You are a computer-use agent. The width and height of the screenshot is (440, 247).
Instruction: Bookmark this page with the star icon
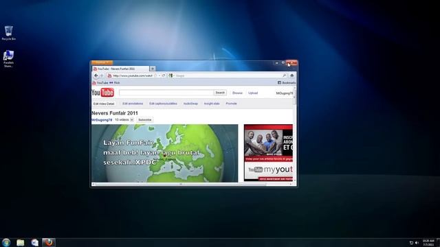click(x=155, y=75)
